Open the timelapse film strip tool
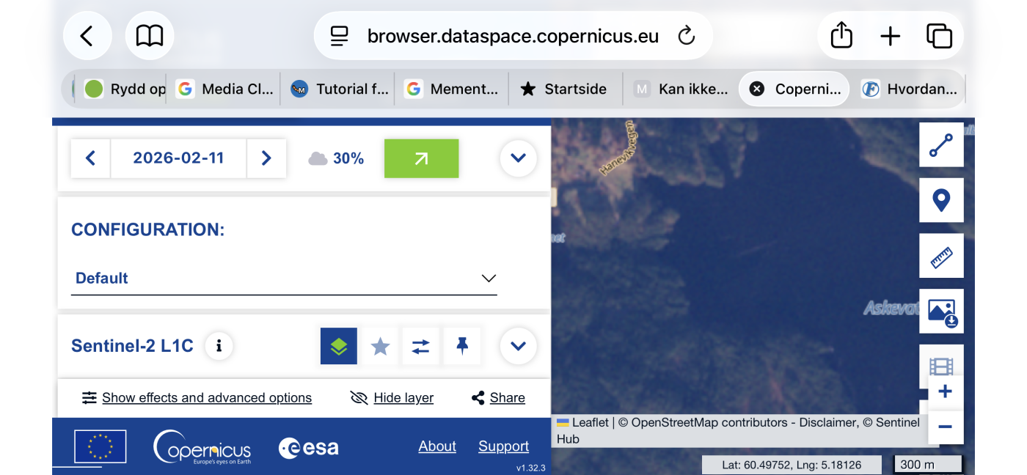Screen dimensions: 1027x475 (x=941, y=364)
